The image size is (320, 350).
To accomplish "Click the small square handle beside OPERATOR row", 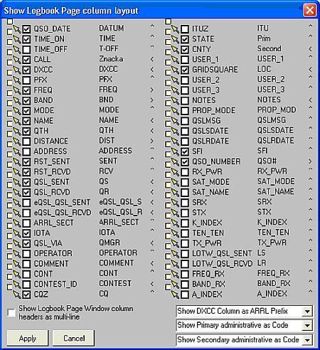I will click(9, 256).
